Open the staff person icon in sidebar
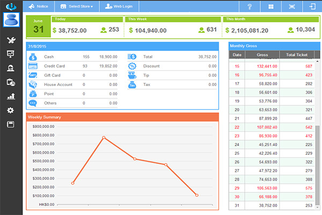Viewport: 322px width, 215px height. tap(10, 68)
